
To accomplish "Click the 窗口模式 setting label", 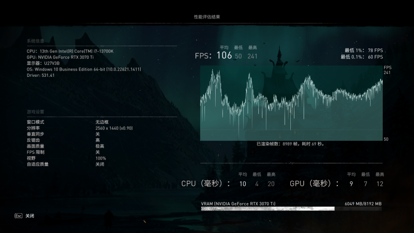I will [35, 122].
